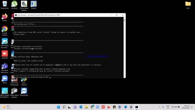This screenshot has height=110, width=195.
Task: Click the 'Please consider supporting this project' line
Action: click(42, 69)
